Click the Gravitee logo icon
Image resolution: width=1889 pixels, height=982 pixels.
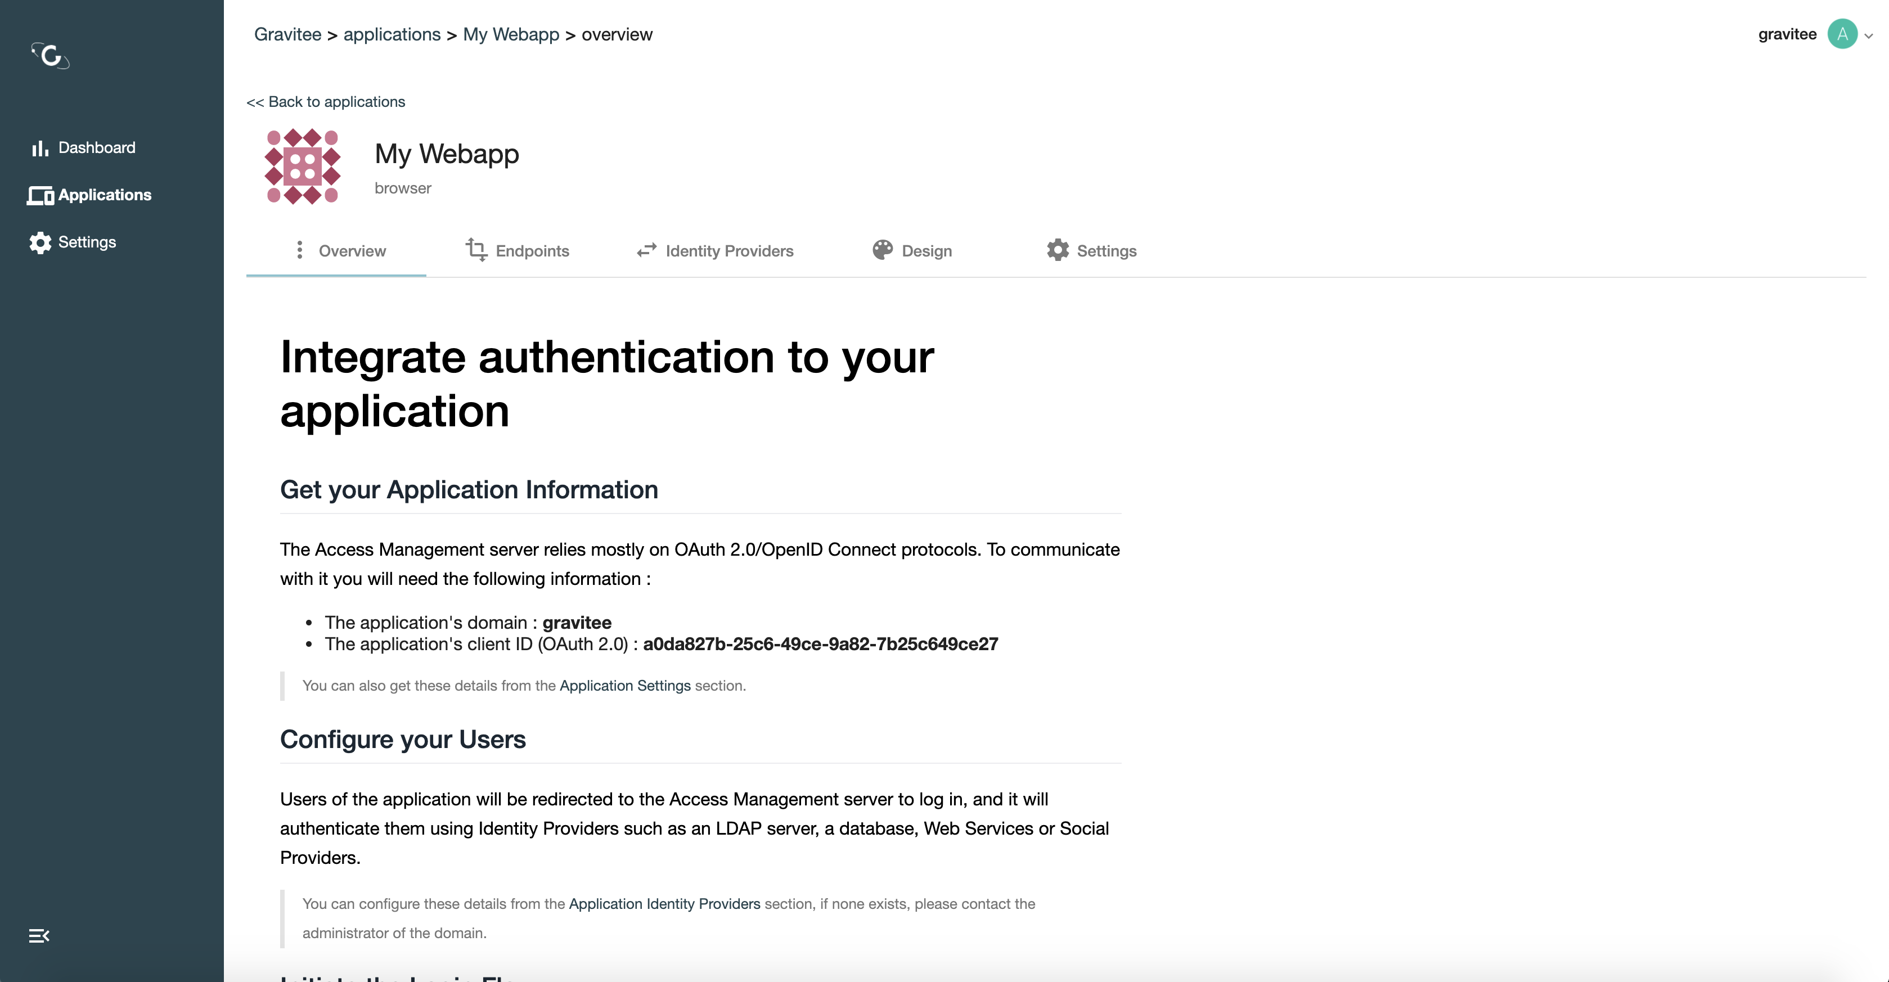[50, 55]
